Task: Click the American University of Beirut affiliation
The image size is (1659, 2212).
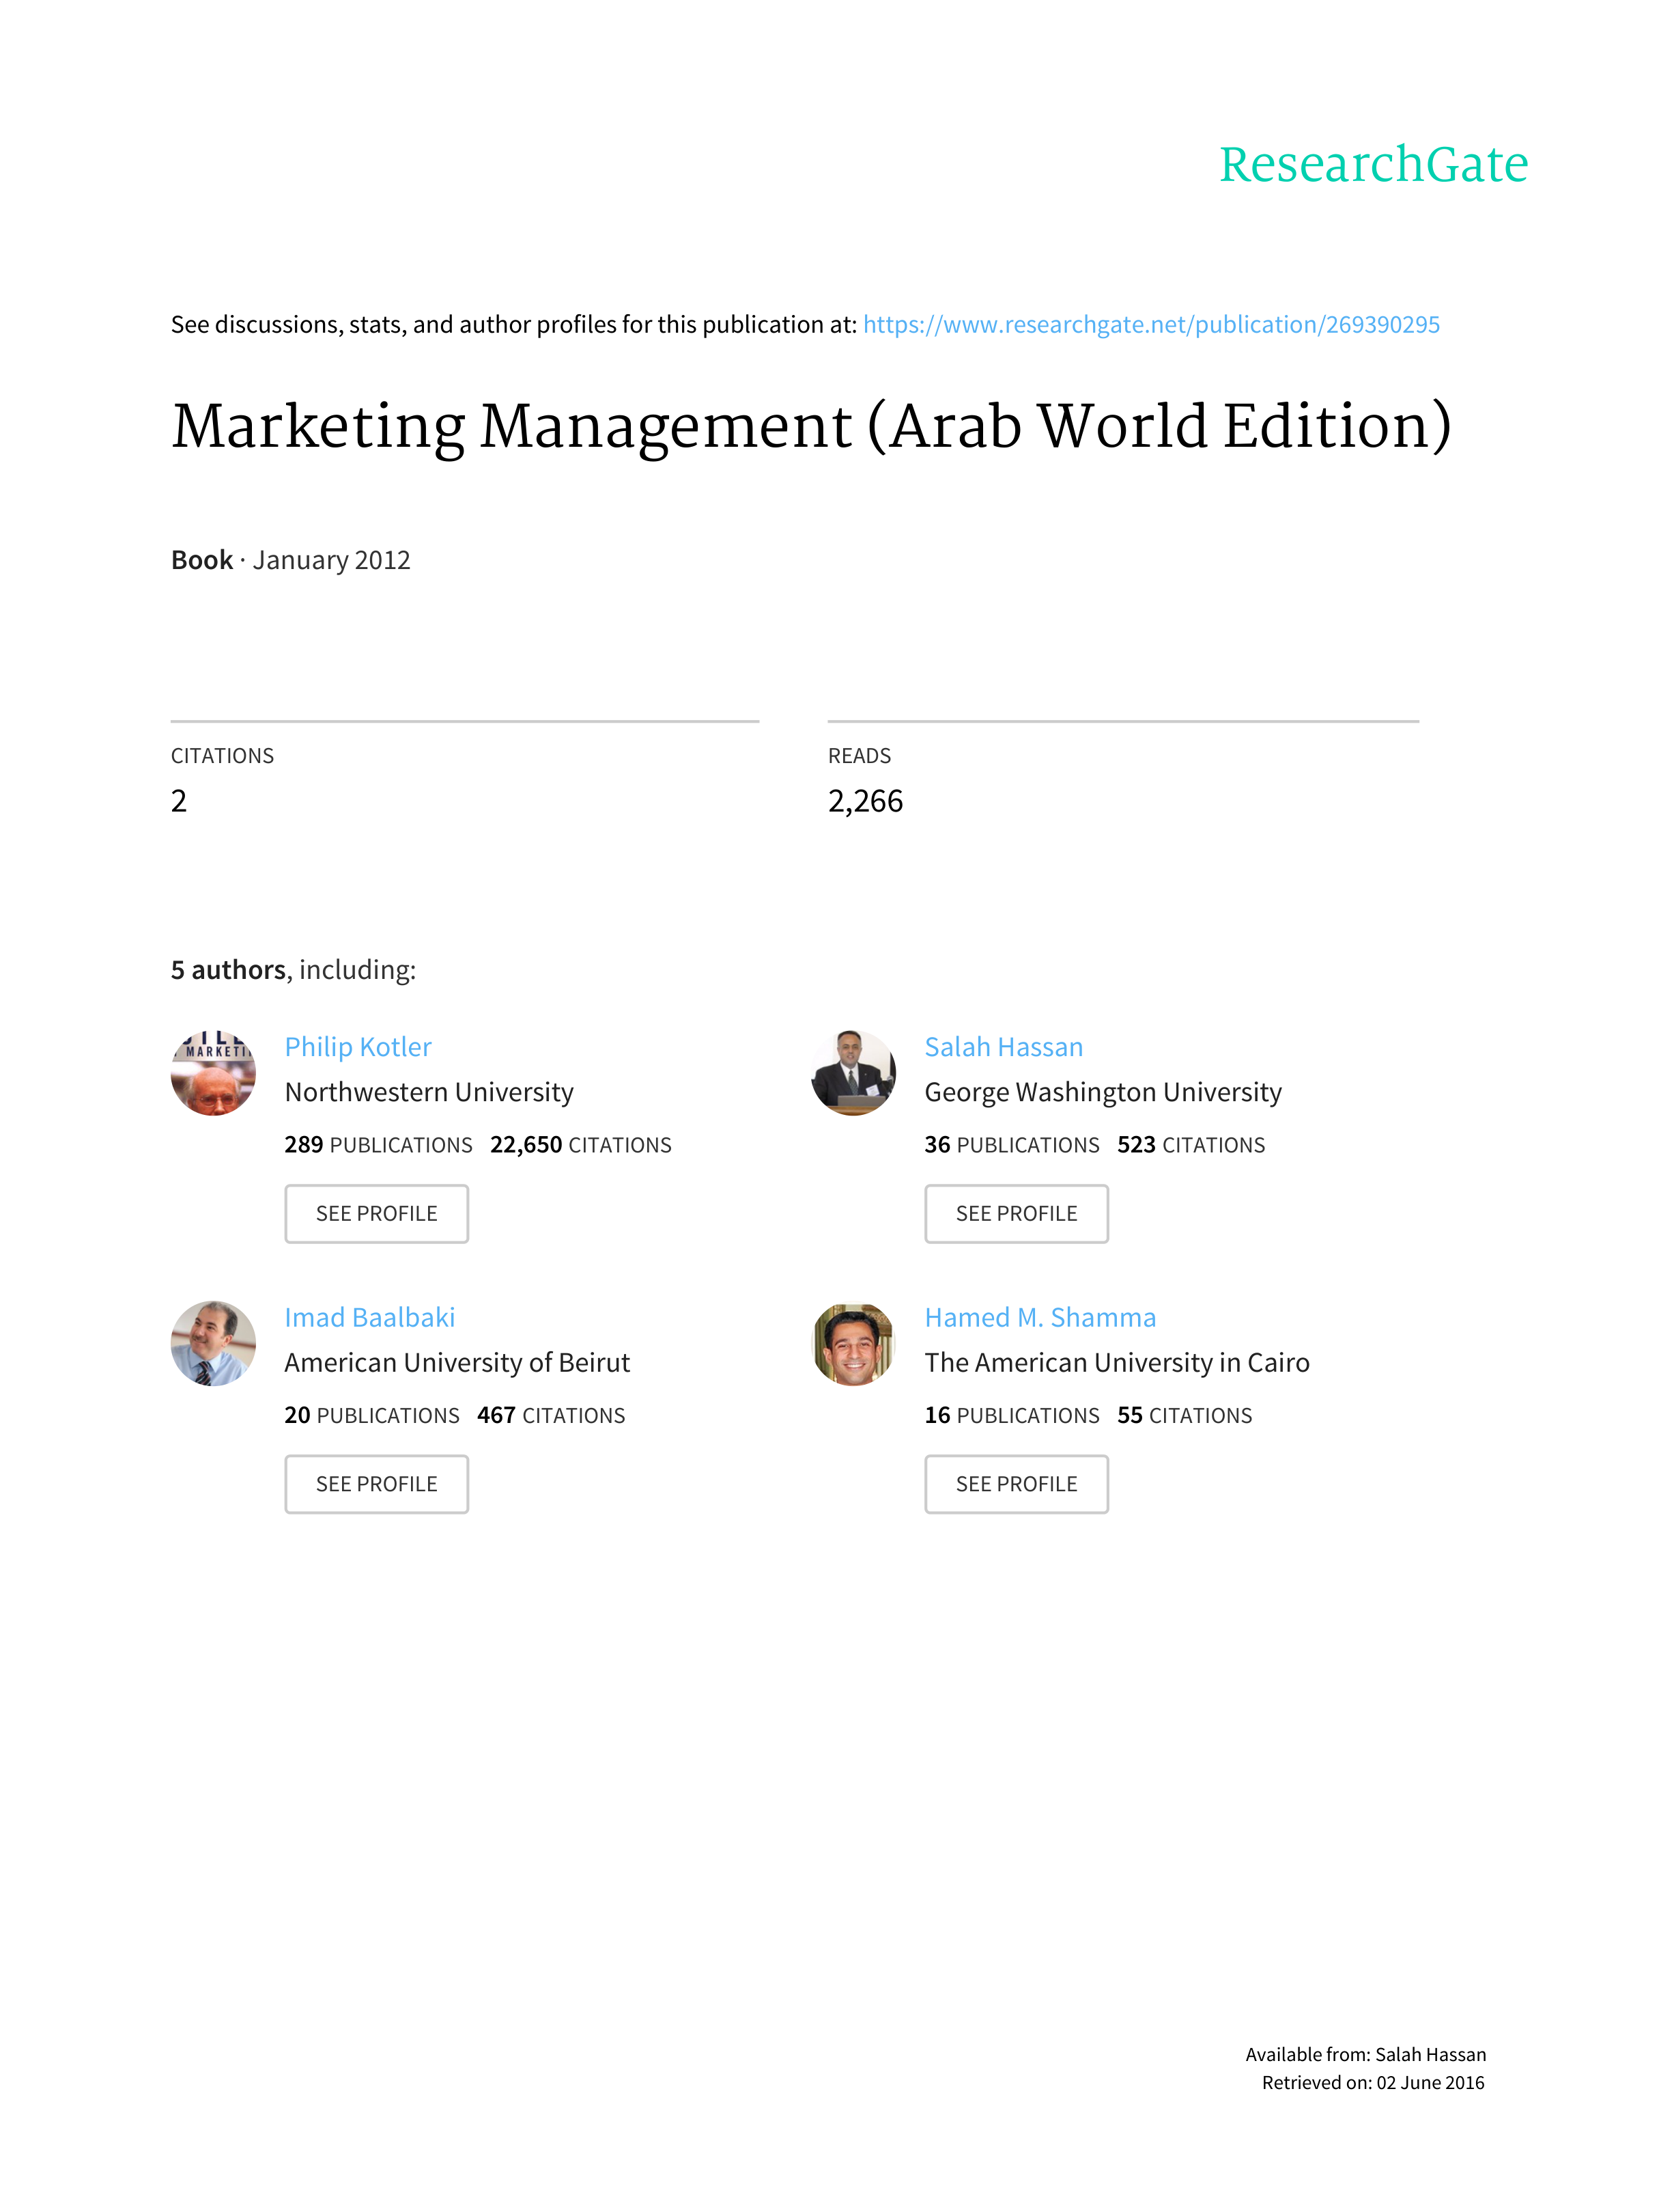Action: [x=457, y=1363]
